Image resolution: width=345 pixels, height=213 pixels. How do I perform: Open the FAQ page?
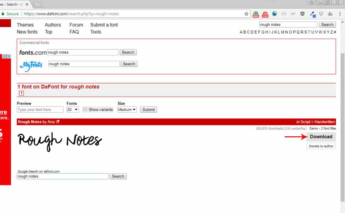pos(74,32)
